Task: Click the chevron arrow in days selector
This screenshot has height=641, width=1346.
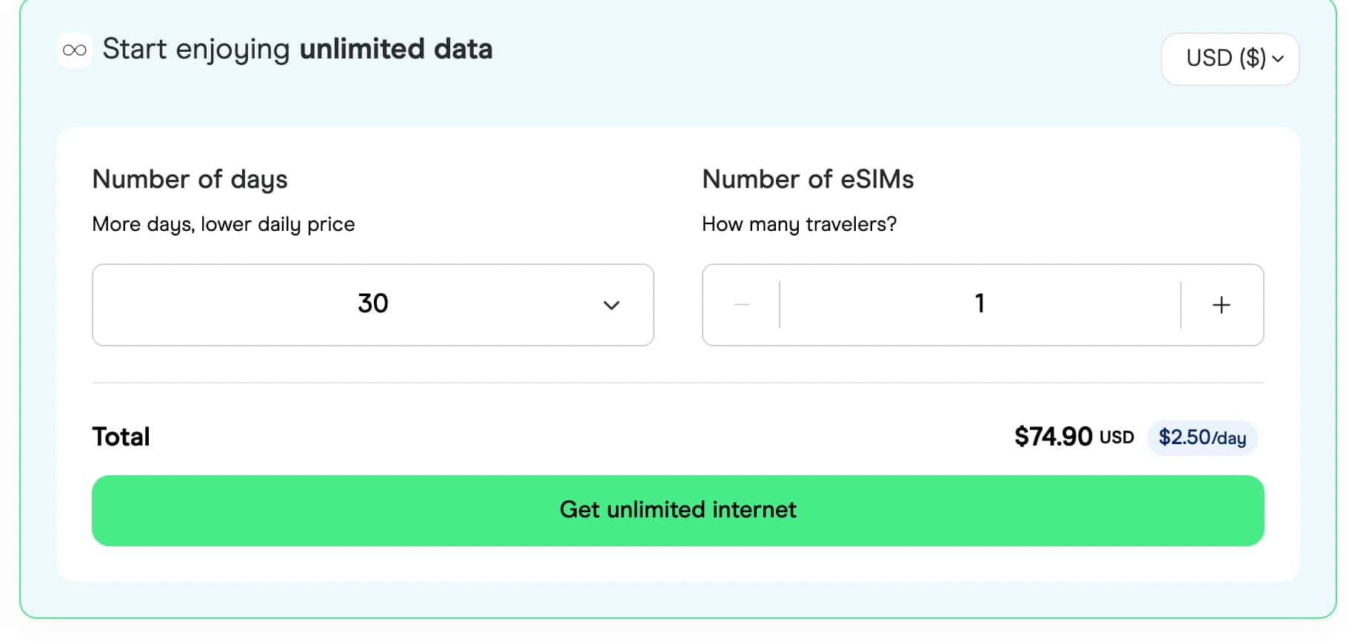Action: click(x=612, y=305)
